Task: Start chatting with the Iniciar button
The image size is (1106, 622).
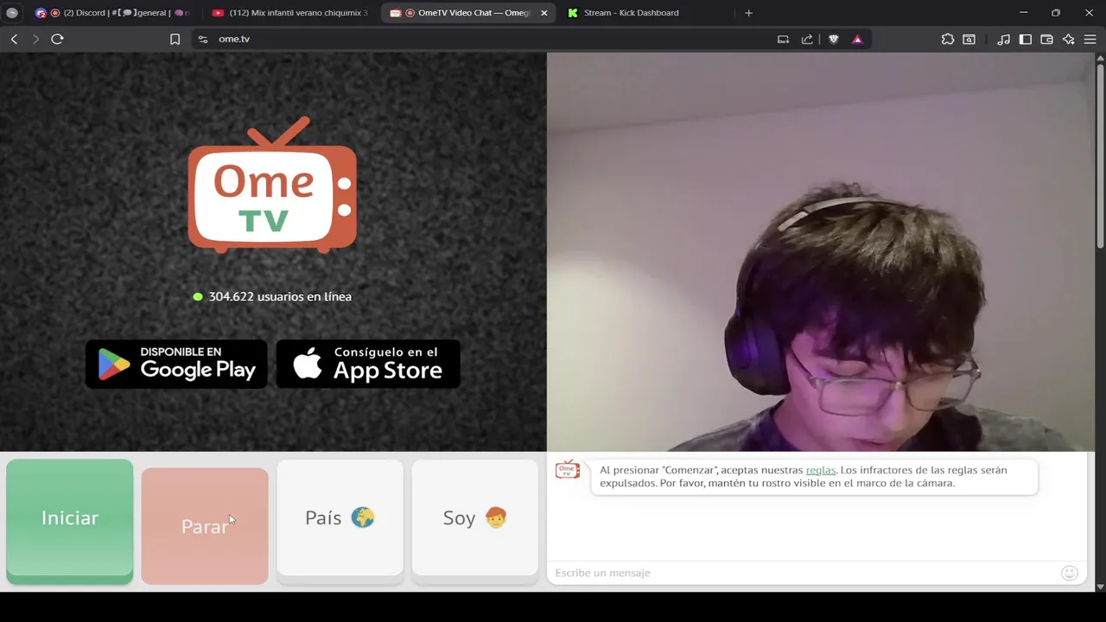Action: [x=70, y=521]
